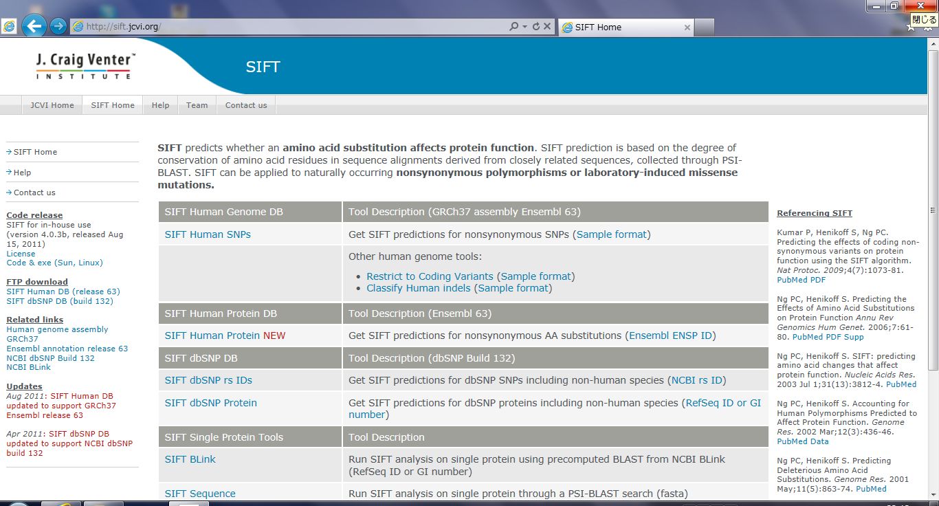Click SIFT Home in left sidebar
939x506 pixels.
[35, 152]
